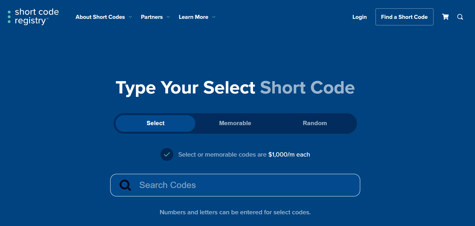Open the Partners menu
The height and width of the screenshot is (226, 475).
(x=152, y=17)
